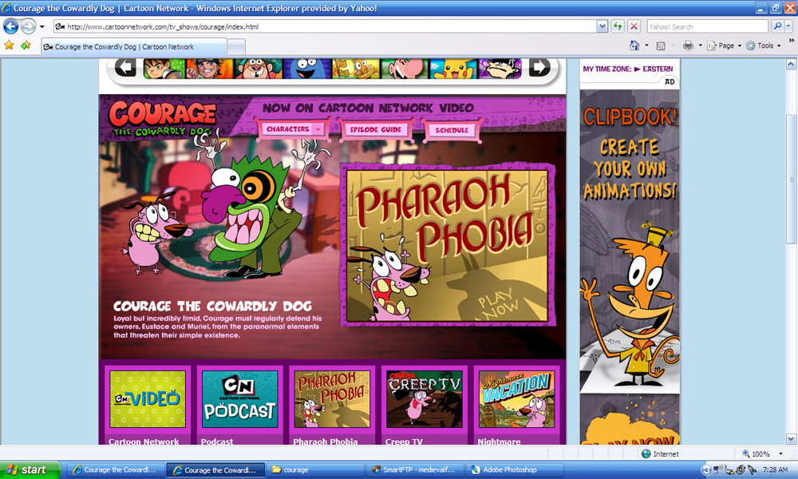Click the Podcast link label
Image resolution: width=798 pixels, height=479 pixels.
(217, 441)
